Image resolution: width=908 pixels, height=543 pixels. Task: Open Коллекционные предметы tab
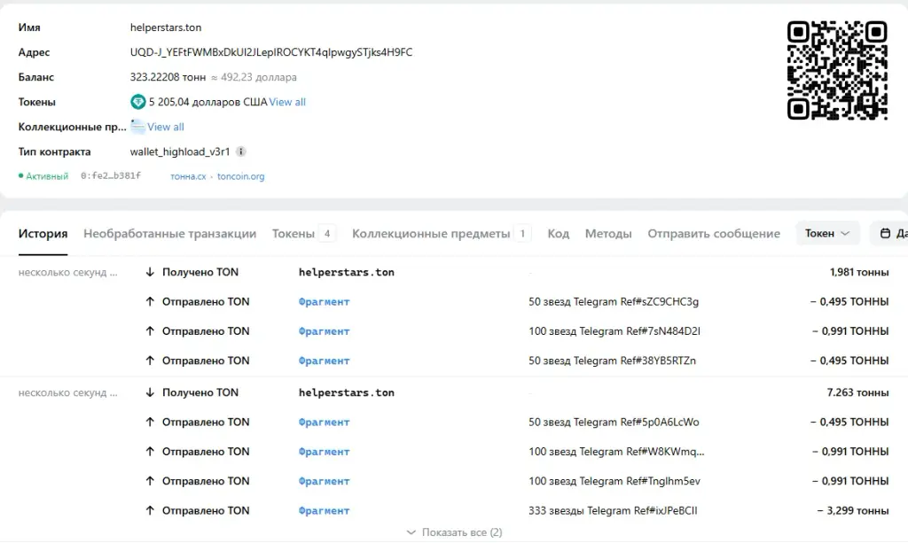pyautogui.click(x=442, y=234)
